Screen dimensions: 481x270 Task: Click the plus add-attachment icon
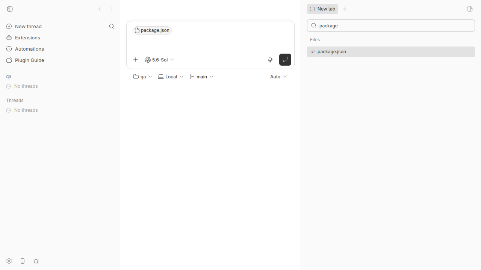[136, 60]
